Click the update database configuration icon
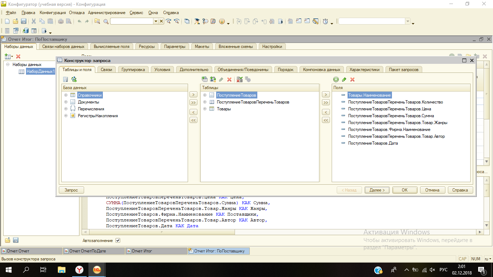Image resolution: width=493 pixels, height=277 pixels. point(26,31)
